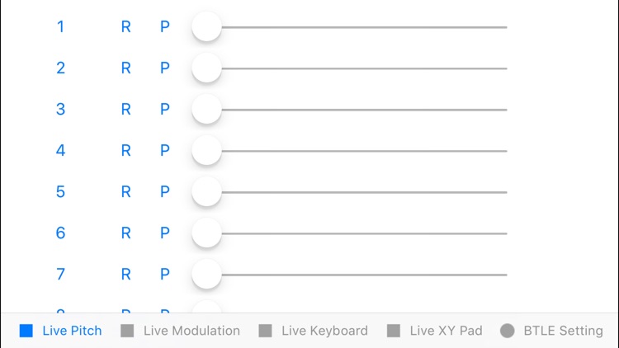Select the channel 2 number label
Image resolution: width=619 pixels, height=348 pixels.
point(60,68)
